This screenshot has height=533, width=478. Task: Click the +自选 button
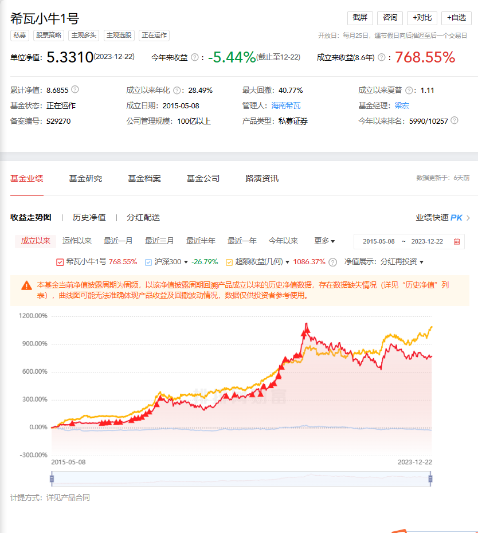click(x=456, y=18)
